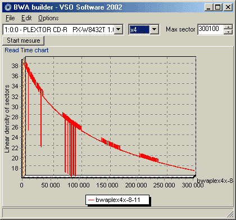Click the Read Time chart title

[26, 50]
